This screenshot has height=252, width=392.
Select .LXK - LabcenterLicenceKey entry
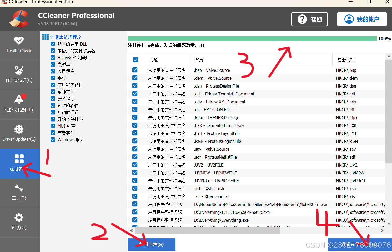tap(219, 125)
